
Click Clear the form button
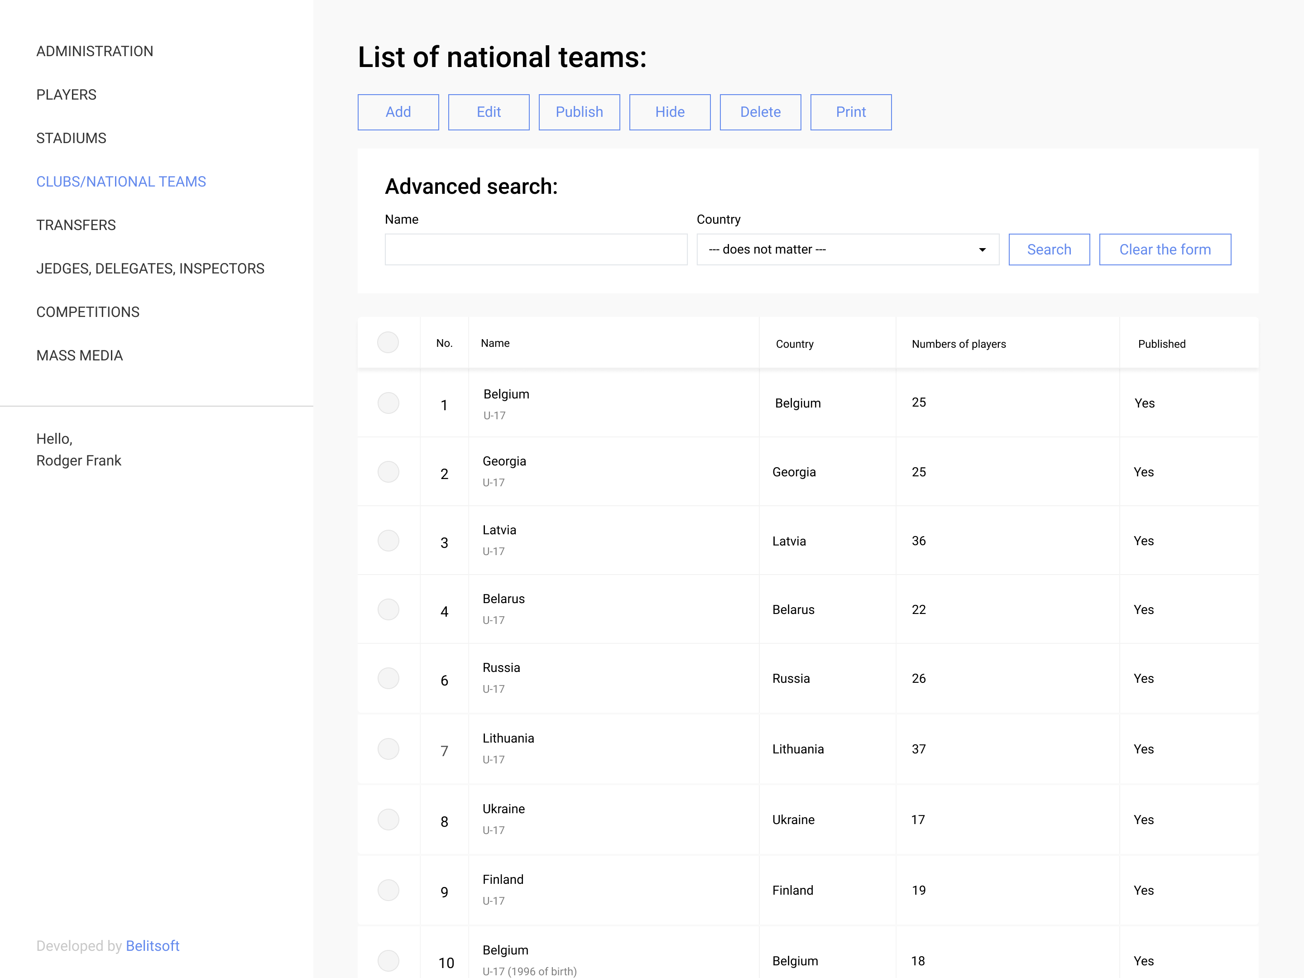coord(1165,250)
